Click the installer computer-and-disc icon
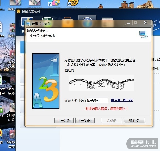Image resolution: width=160 pixels, height=151 pixels. 144,35
